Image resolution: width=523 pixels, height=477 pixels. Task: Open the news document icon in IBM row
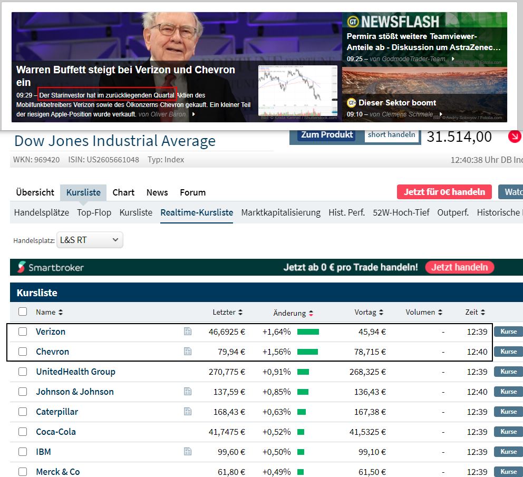coord(188,451)
